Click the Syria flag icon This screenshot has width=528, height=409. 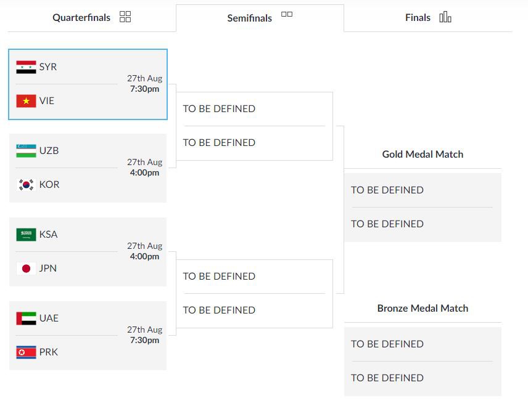tap(26, 67)
